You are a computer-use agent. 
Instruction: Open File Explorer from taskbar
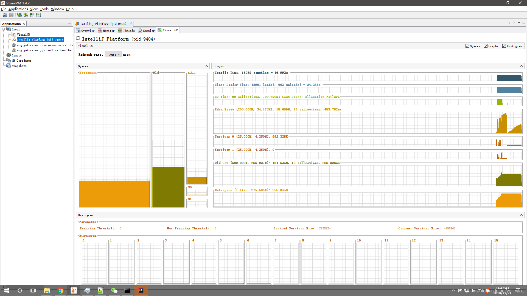pyautogui.click(x=47, y=291)
